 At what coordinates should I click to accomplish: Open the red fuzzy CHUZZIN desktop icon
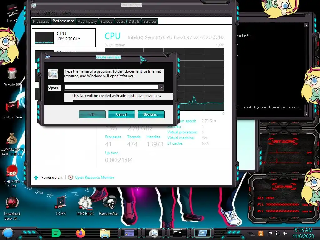[x=12, y=176]
